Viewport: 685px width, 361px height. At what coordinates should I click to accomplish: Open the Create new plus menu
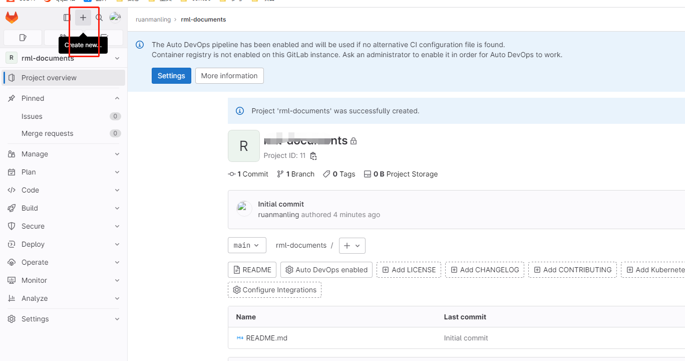click(83, 18)
